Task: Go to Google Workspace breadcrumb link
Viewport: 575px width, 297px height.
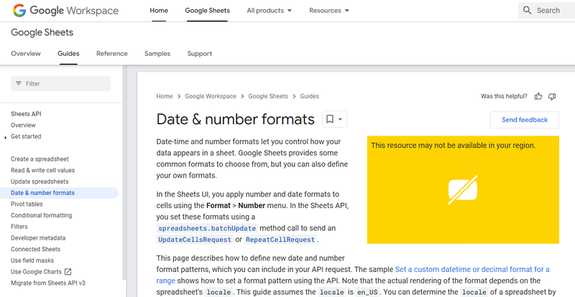Action: 210,96
